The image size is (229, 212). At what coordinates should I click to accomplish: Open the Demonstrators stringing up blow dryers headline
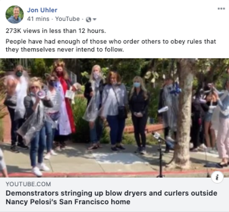pos(111,197)
